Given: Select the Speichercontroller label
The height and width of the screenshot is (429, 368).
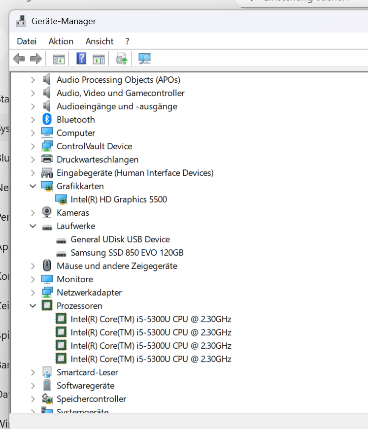Looking at the screenshot, I should [92, 399].
